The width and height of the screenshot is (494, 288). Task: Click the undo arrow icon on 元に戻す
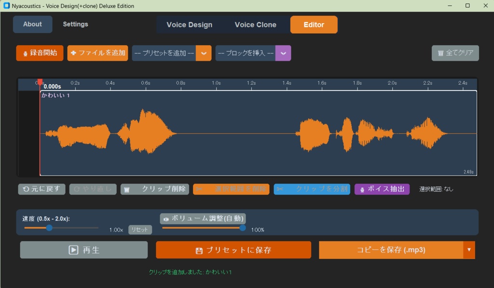(x=26, y=189)
